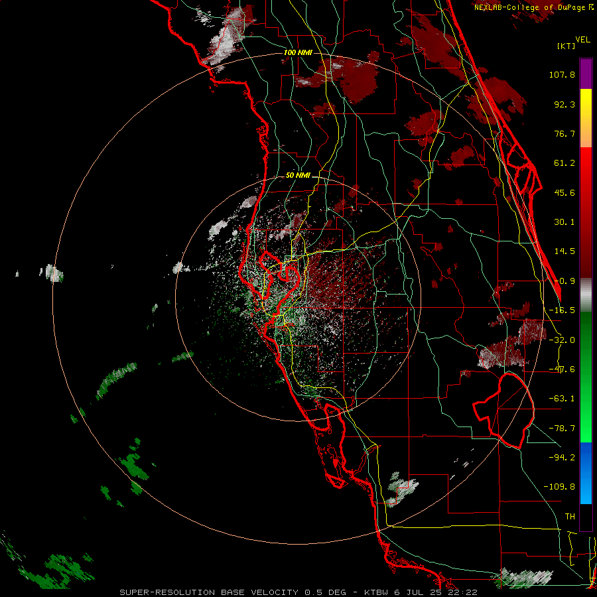Click the yellow-orange segment of velocity color bar
Viewport: 597px width, 597px height.
(586, 118)
